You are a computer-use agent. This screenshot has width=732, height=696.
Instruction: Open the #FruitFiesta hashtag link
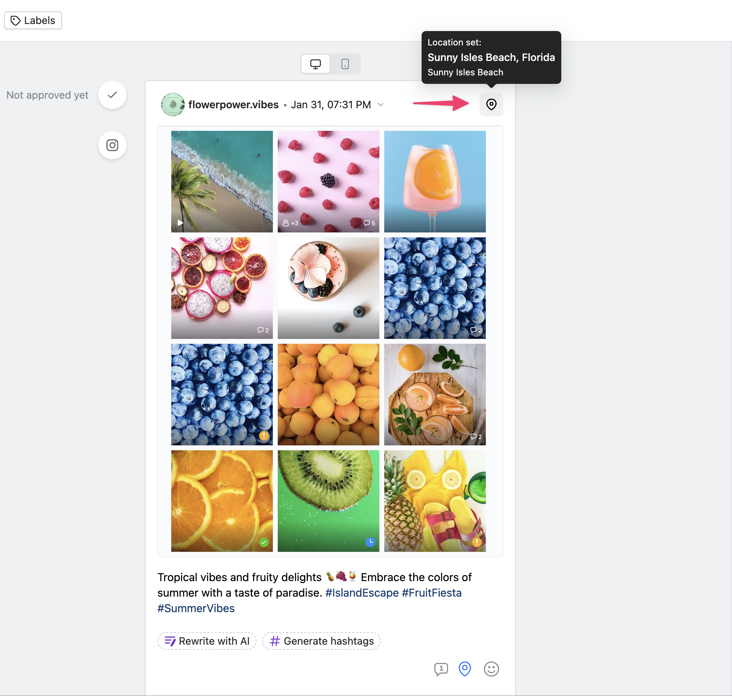pos(432,593)
